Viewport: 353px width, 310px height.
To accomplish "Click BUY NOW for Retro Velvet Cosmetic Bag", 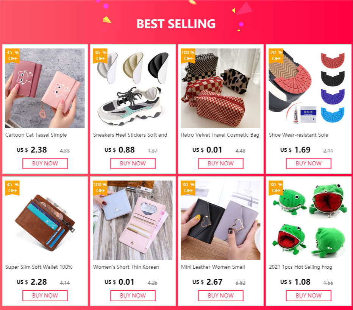I will [220, 163].
